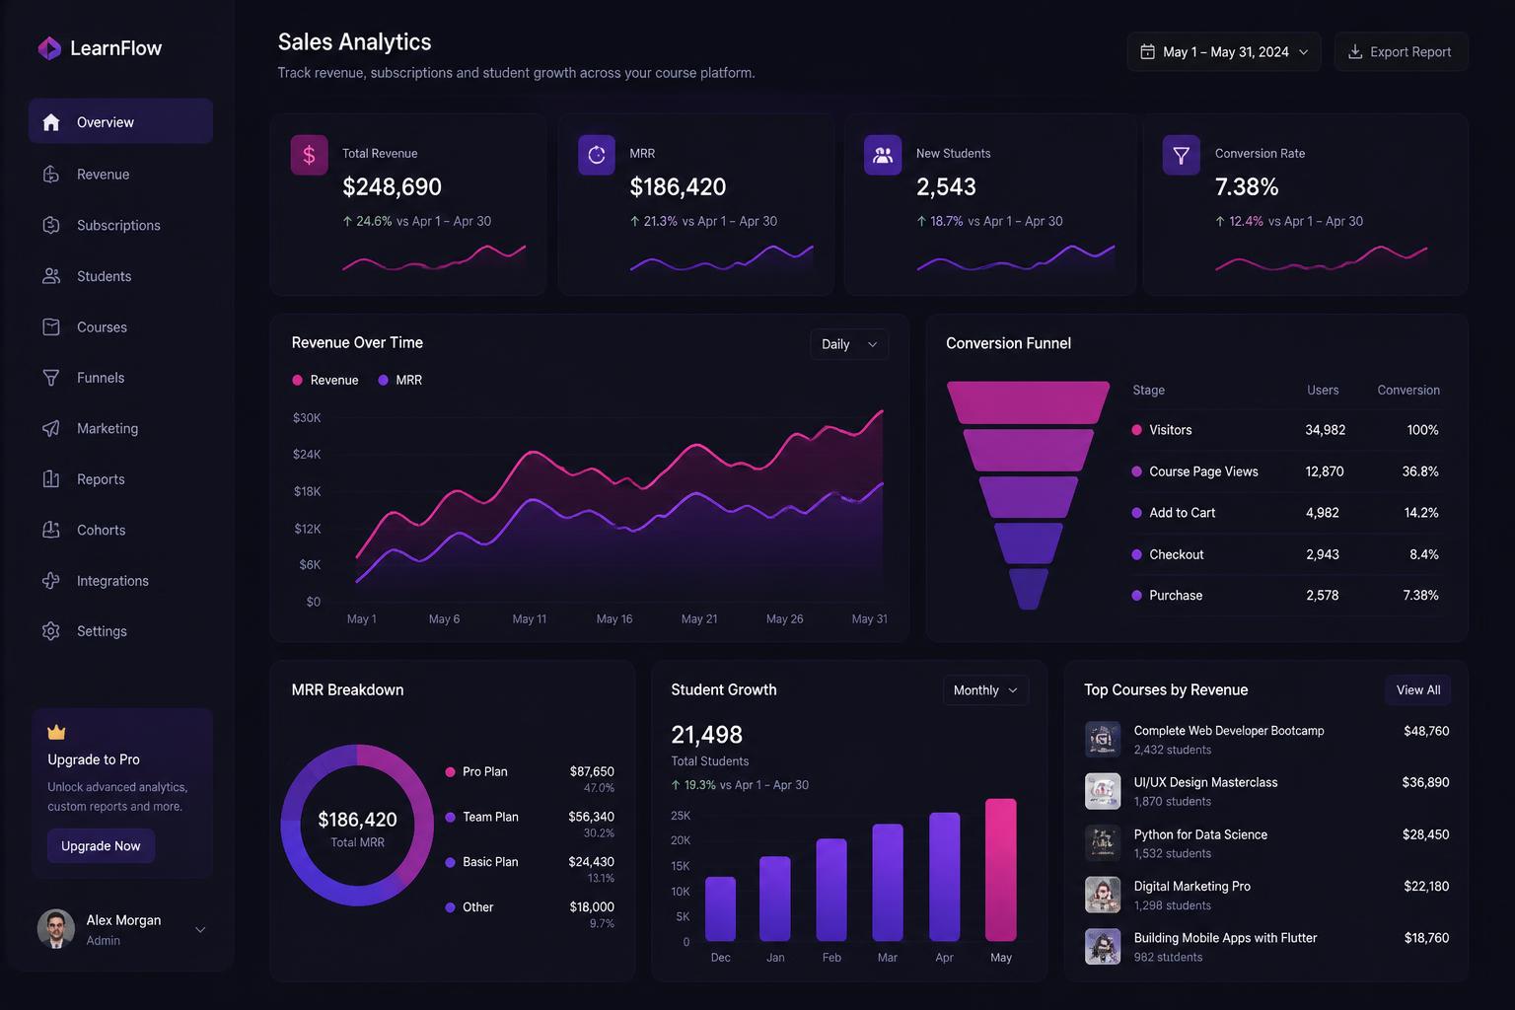Click the Purchase funnel row

[x=1286, y=596]
